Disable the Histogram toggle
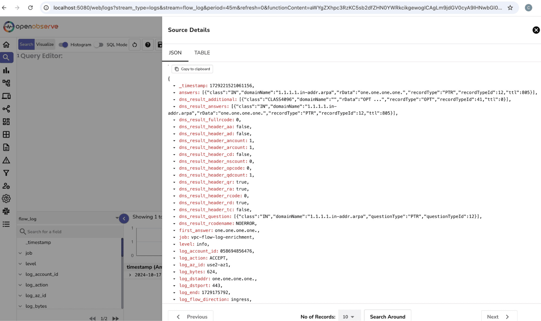The image size is (541, 321). tap(63, 45)
